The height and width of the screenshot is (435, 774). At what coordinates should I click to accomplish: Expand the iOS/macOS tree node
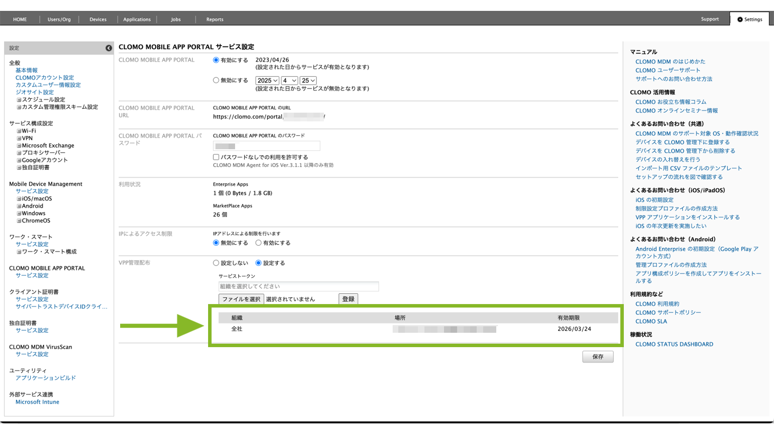click(19, 199)
